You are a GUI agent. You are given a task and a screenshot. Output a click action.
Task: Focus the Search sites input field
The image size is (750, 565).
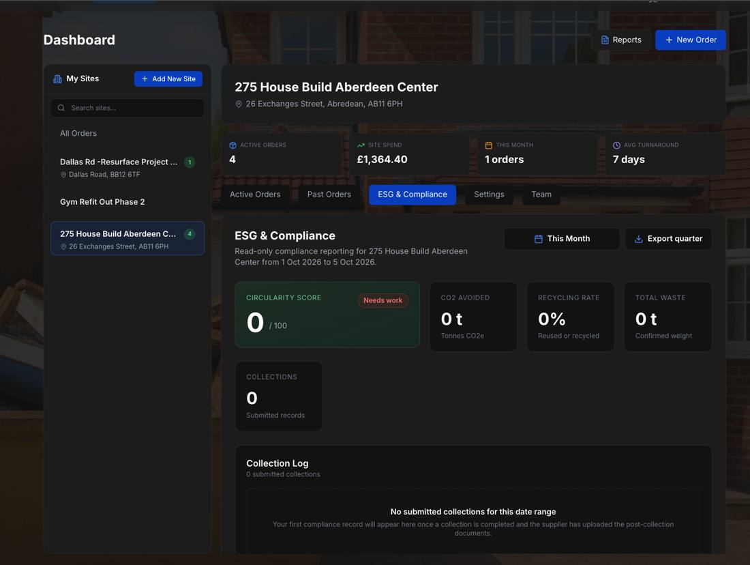127,108
